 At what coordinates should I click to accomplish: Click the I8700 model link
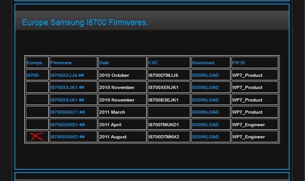click(32, 75)
